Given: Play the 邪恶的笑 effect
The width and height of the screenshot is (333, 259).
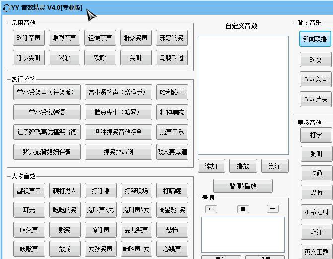Looking at the screenshot, I should [172, 38].
